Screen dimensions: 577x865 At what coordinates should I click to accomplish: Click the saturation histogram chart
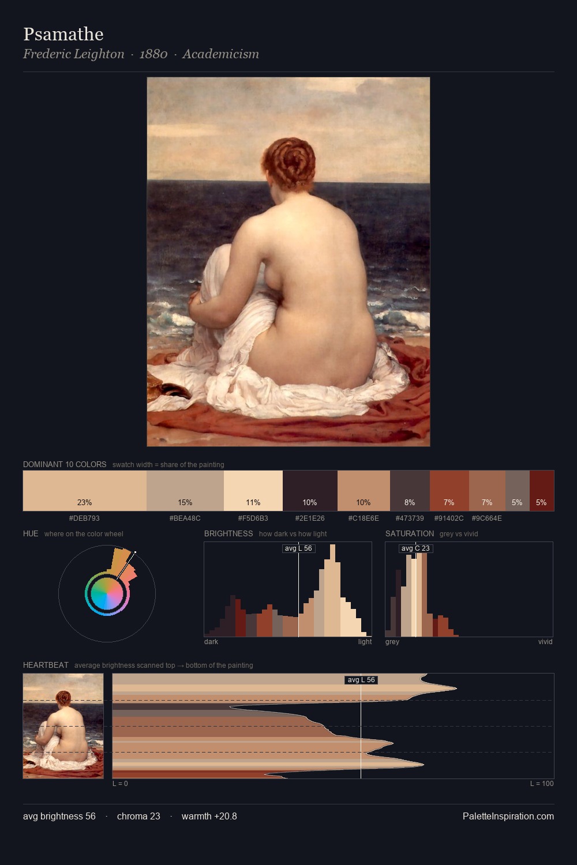469,589
